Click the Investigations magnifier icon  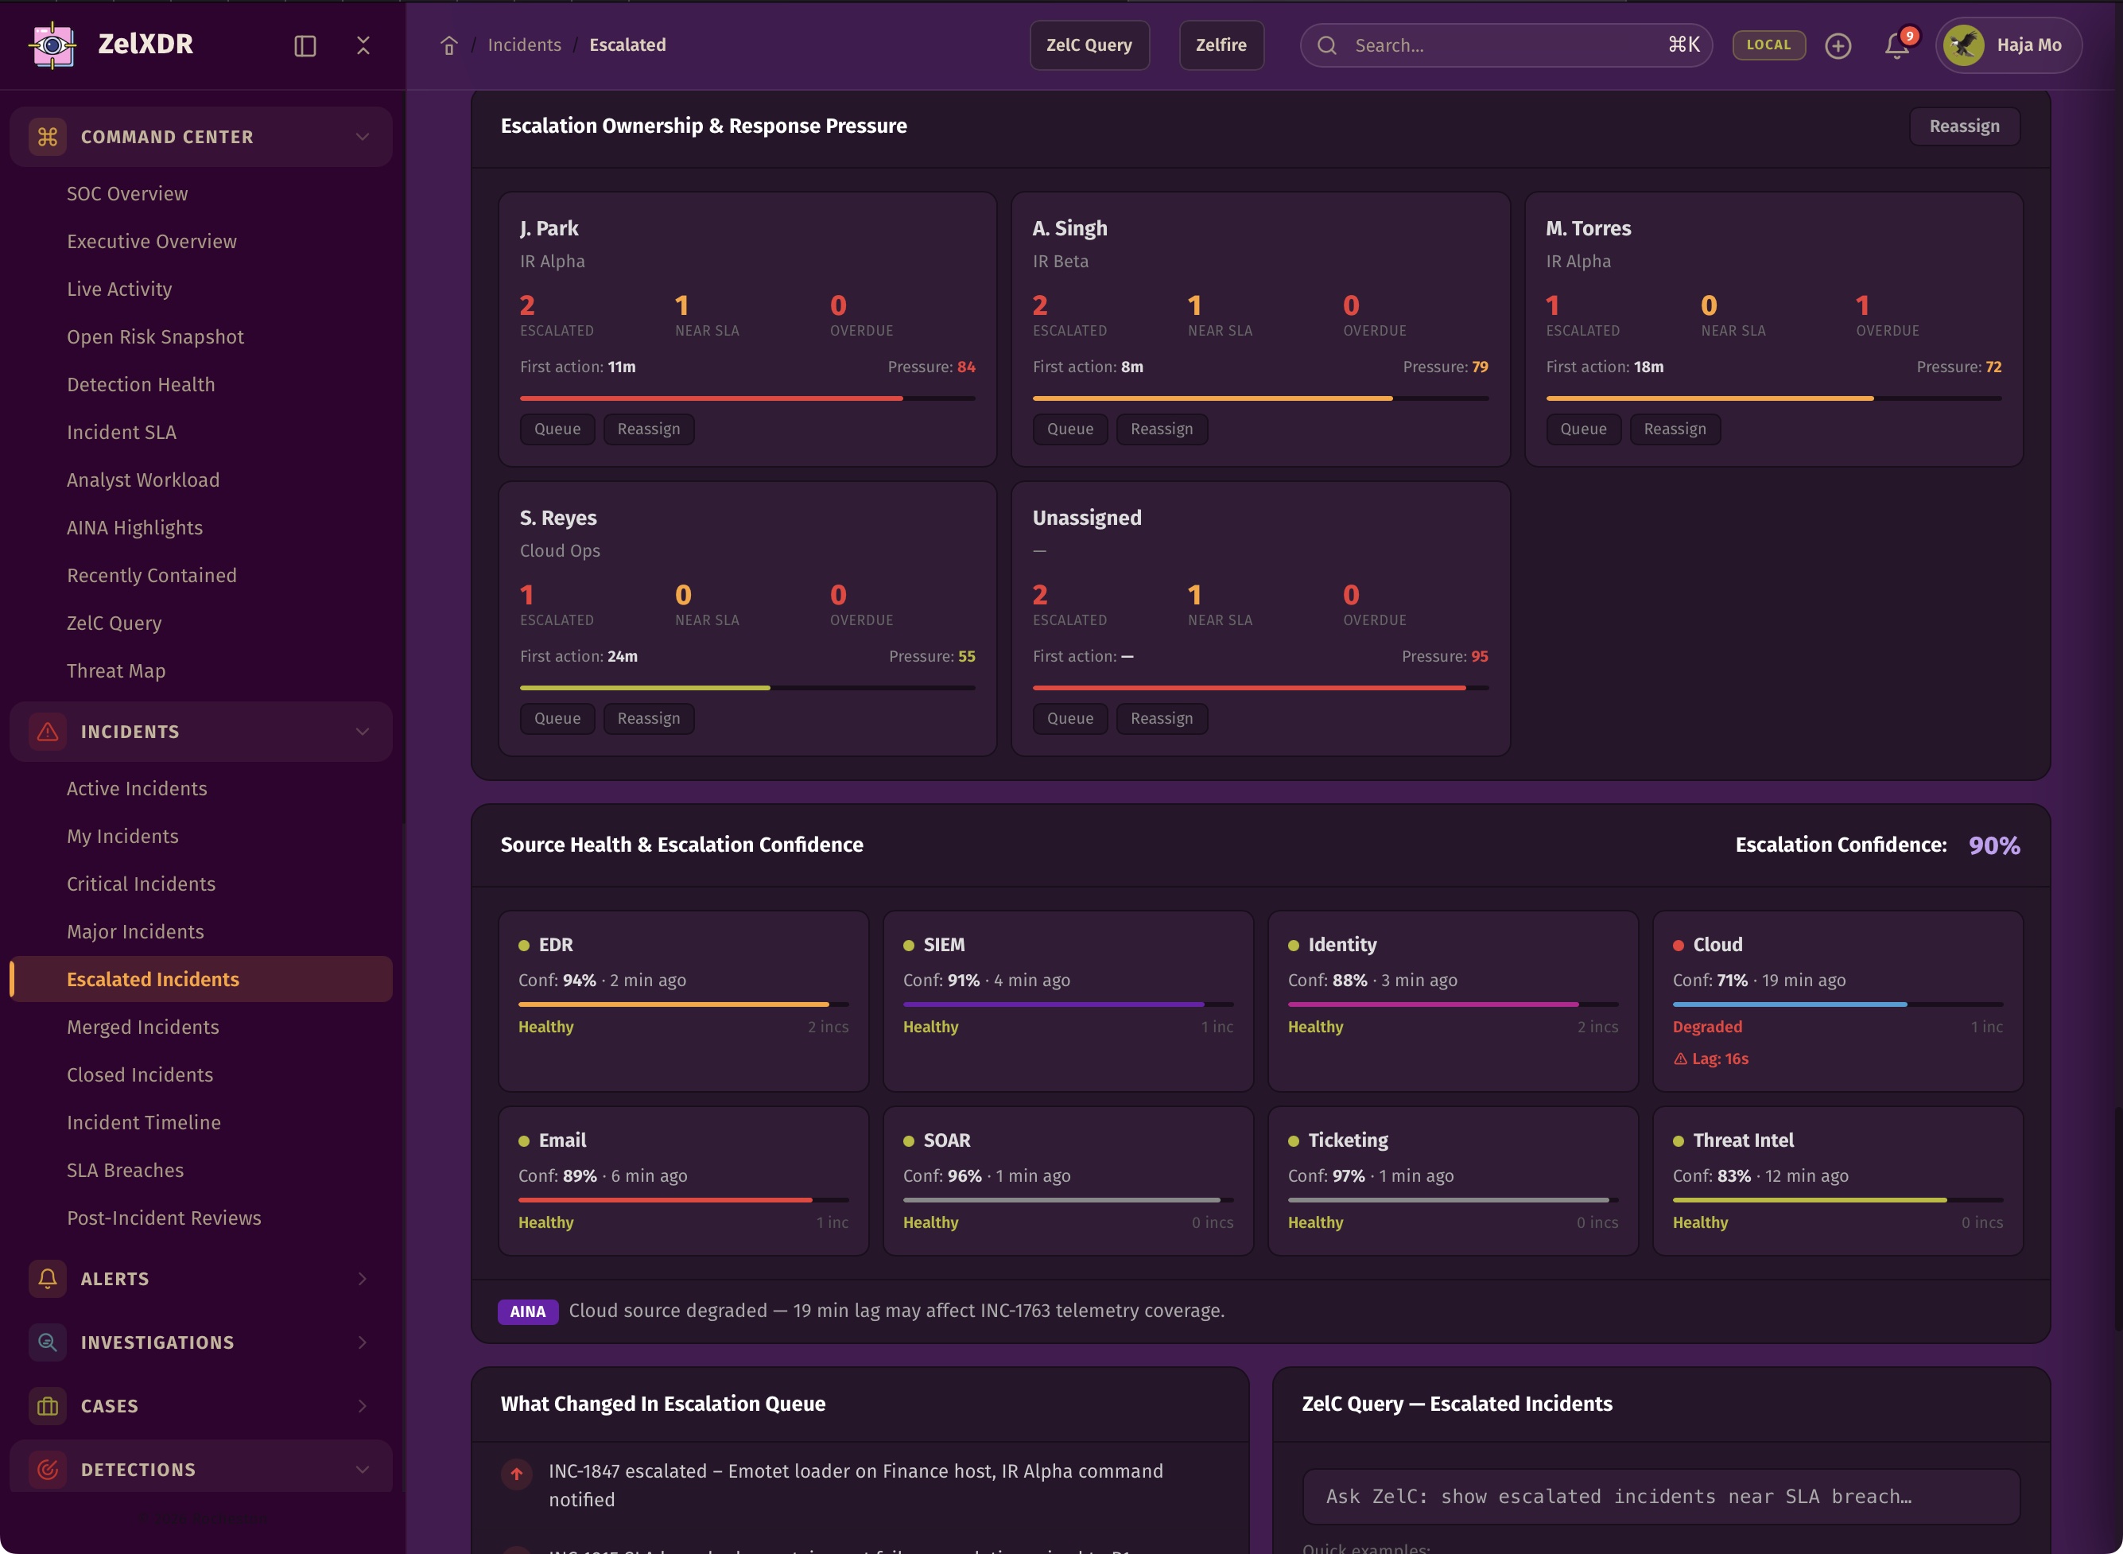tap(47, 1342)
